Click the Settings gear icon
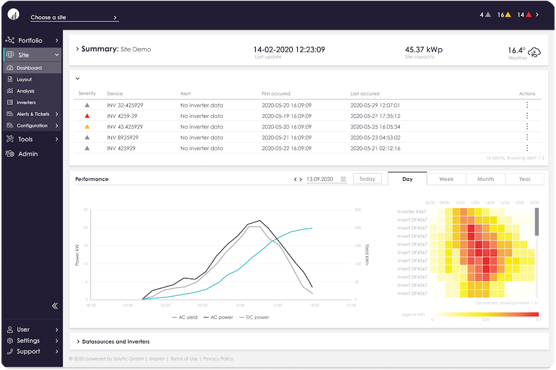The width and height of the screenshot is (556, 370). point(10,340)
